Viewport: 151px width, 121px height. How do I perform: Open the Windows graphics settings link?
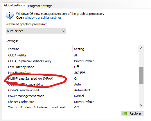[x=43, y=17]
